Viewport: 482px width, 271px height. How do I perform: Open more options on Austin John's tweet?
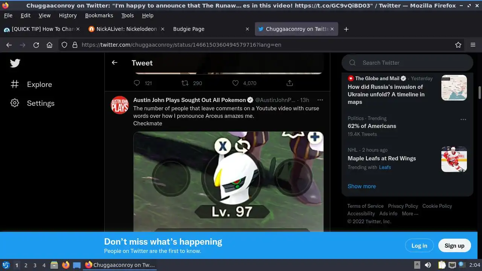click(x=320, y=100)
